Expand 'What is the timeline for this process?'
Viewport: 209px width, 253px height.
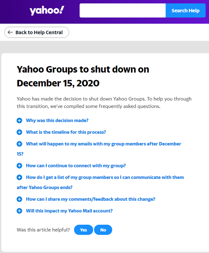(x=66, y=132)
